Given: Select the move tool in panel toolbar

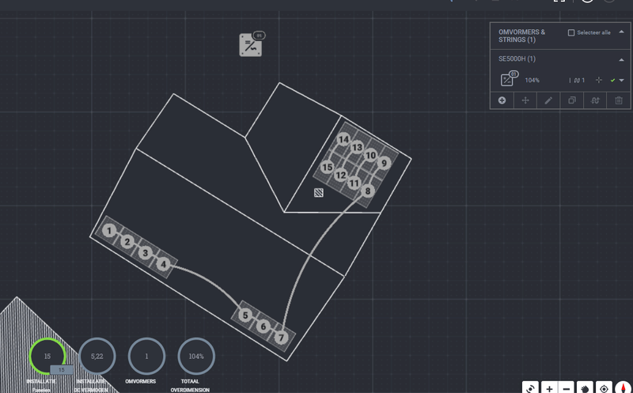Looking at the screenshot, I should pos(525,100).
